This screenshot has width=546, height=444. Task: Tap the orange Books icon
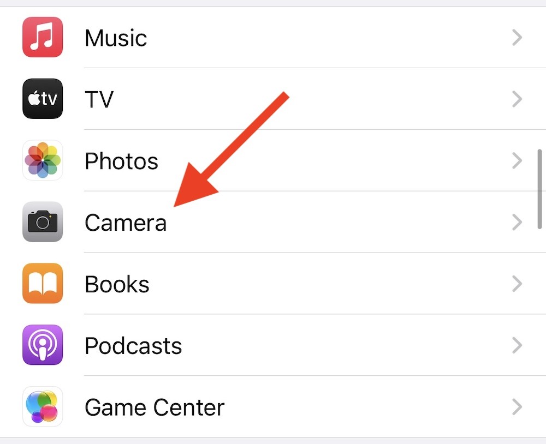click(x=43, y=284)
